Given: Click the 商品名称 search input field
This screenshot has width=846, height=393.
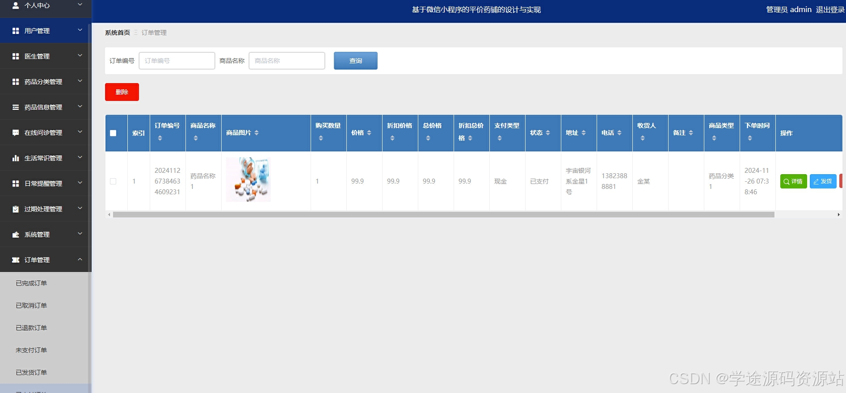Looking at the screenshot, I should (x=287, y=61).
